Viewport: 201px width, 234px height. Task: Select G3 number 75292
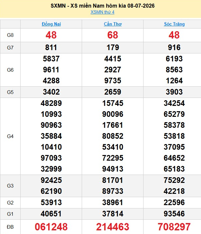coord(174,180)
